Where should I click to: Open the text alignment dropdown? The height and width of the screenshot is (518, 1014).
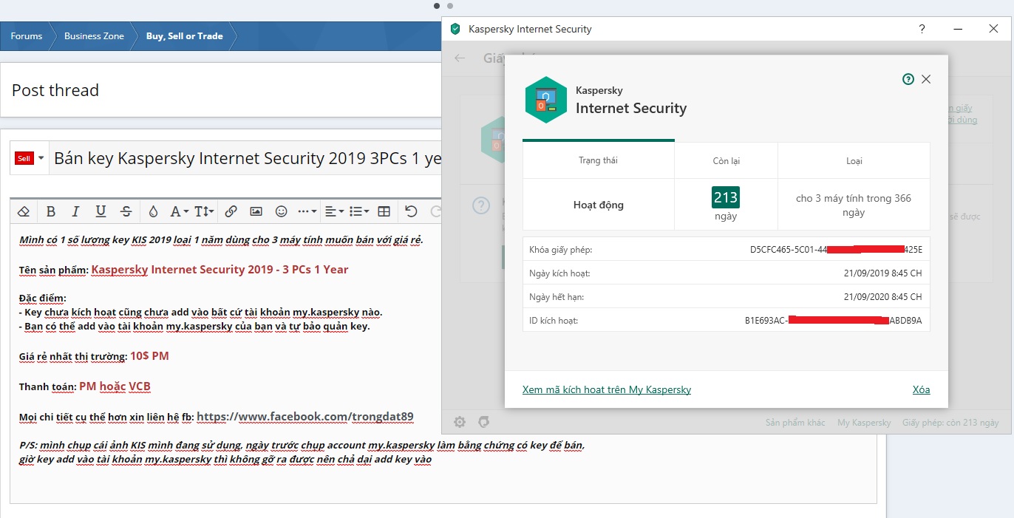tap(334, 211)
